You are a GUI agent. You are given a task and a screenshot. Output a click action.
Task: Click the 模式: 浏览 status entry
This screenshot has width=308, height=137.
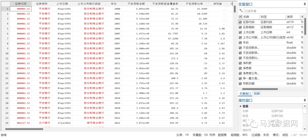[281, 135]
